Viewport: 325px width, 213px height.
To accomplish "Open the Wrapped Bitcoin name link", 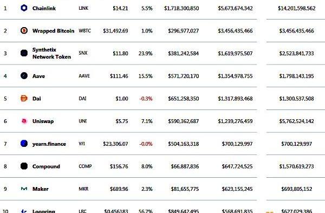I will [x=53, y=31].
